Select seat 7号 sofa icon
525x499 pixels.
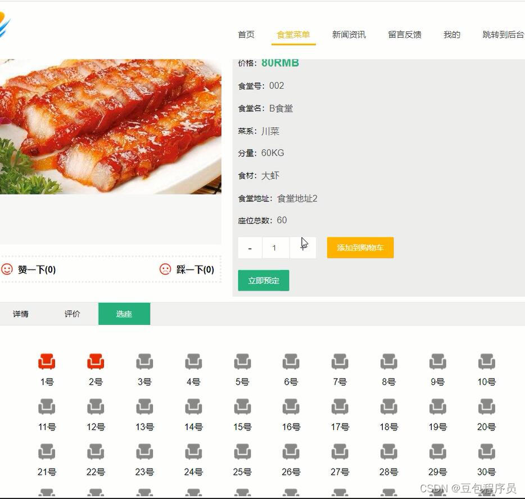340,361
